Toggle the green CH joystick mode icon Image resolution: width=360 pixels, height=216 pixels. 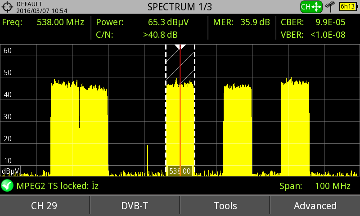pyautogui.click(x=311, y=7)
